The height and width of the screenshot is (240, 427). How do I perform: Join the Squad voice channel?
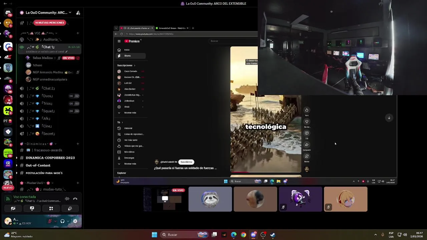coord(50,111)
